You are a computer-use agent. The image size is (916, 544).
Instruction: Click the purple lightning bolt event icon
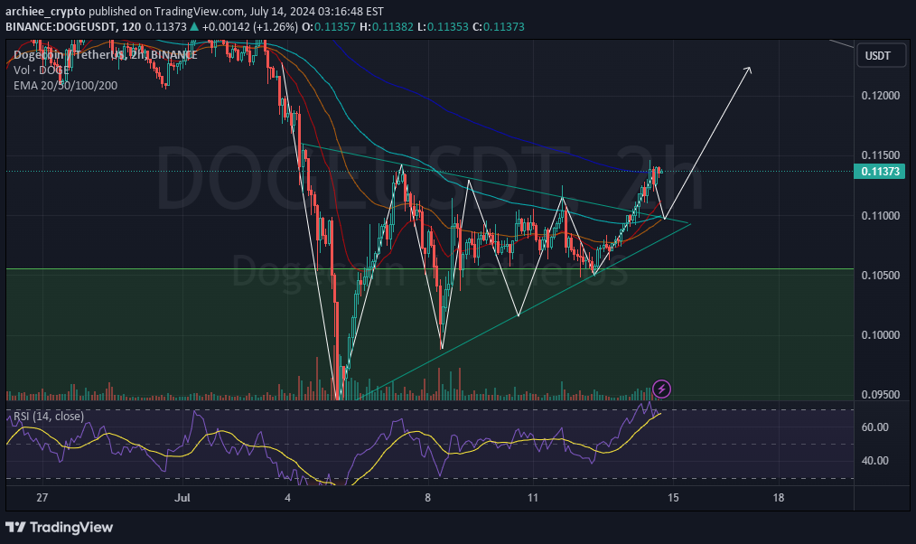tap(661, 389)
